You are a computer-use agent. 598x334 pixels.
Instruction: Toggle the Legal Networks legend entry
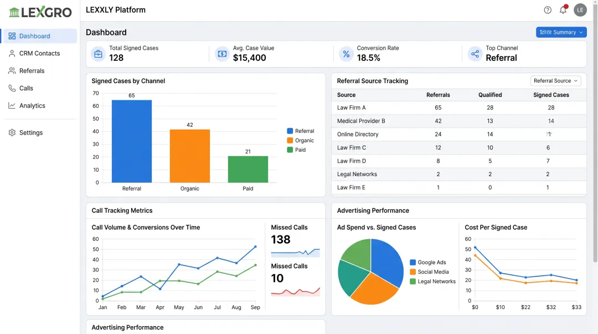pyautogui.click(x=432, y=281)
